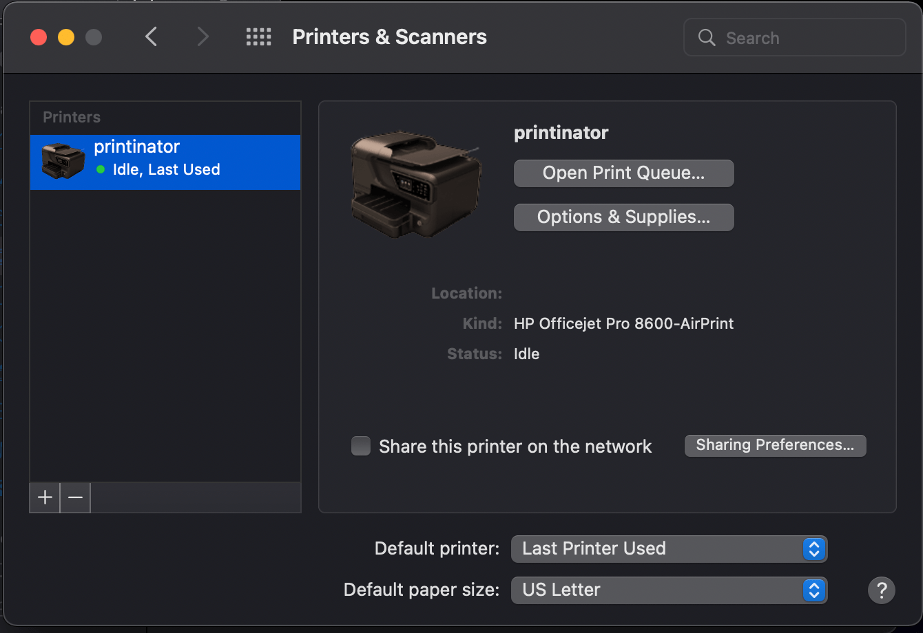923x633 pixels.
Task: Click the back navigation arrow
Action: click(152, 37)
